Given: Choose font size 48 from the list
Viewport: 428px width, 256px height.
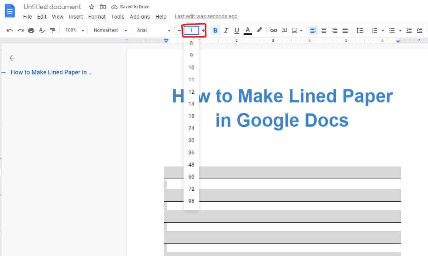Looking at the screenshot, I should point(191,165).
